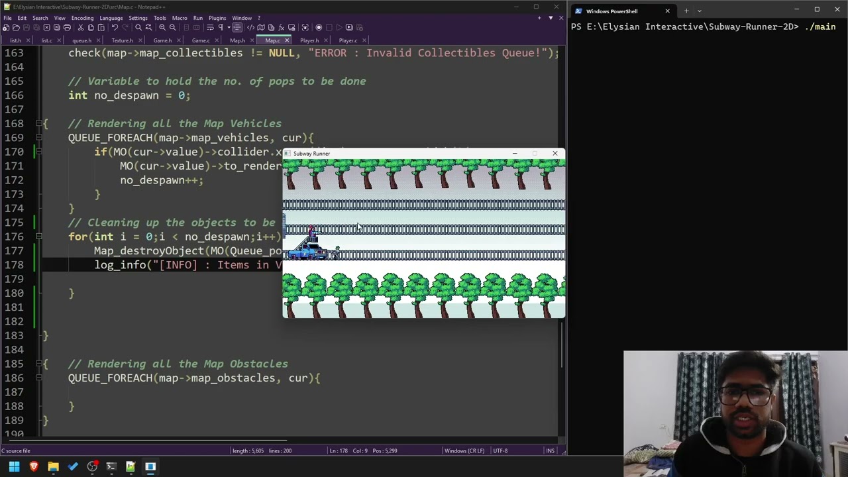Screen dimensions: 848x477
Task: Switch to the Player.h tab
Action: [309, 40]
